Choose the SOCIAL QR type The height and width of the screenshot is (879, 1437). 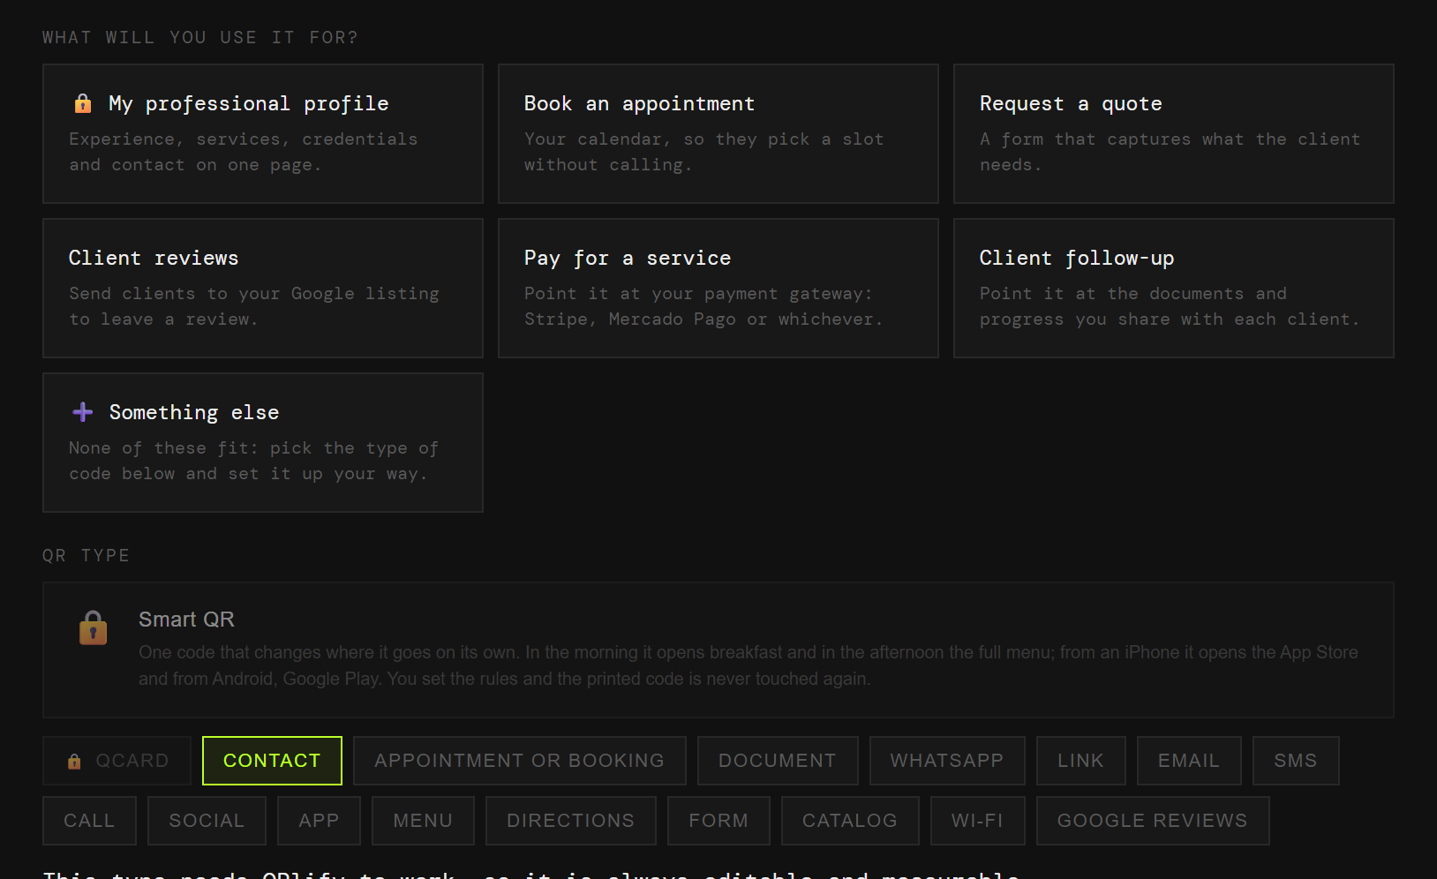pos(207,821)
